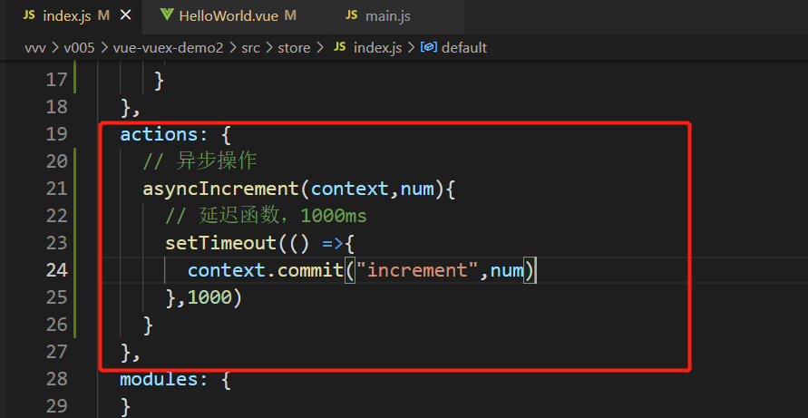Click the JS file icon on index.js tab

point(29,15)
